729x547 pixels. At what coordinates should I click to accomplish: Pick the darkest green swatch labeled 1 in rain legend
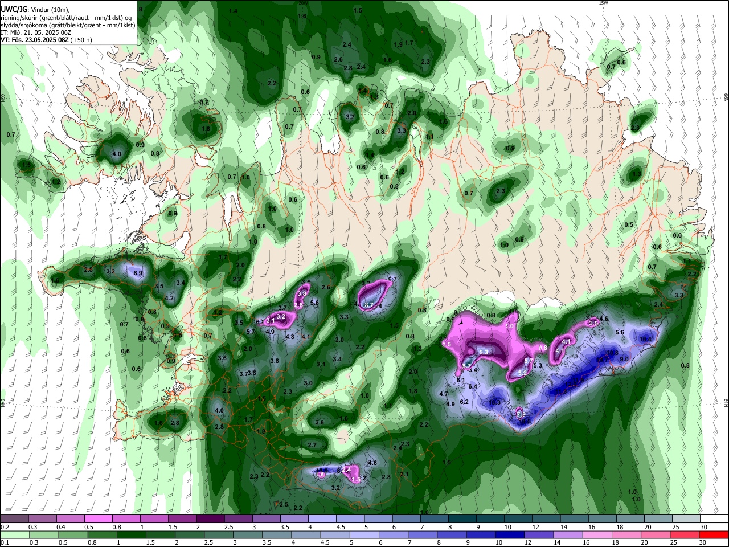click(x=131, y=535)
